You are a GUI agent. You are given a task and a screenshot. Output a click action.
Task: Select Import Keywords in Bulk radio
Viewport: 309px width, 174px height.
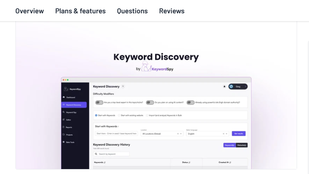(x=147, y=115)
